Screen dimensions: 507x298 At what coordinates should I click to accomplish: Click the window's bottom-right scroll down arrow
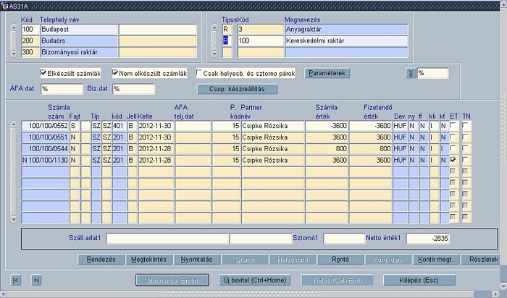click(x=504, y=286)
